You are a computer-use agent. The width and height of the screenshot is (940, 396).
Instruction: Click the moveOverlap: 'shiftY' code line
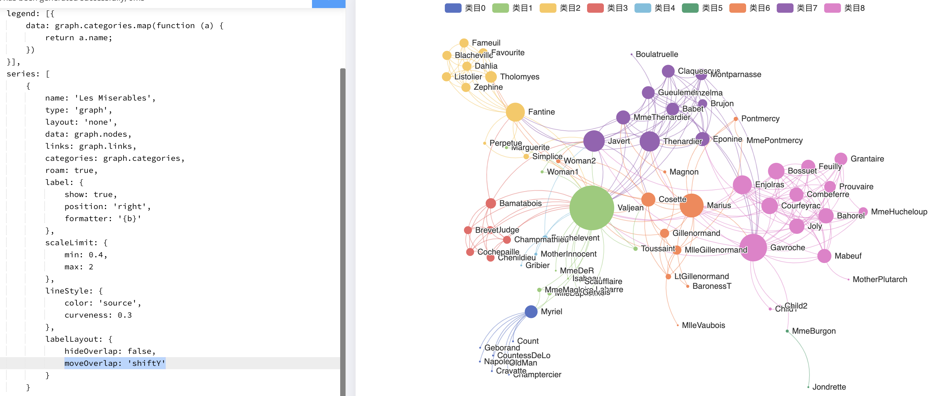[x=115, y=363]
